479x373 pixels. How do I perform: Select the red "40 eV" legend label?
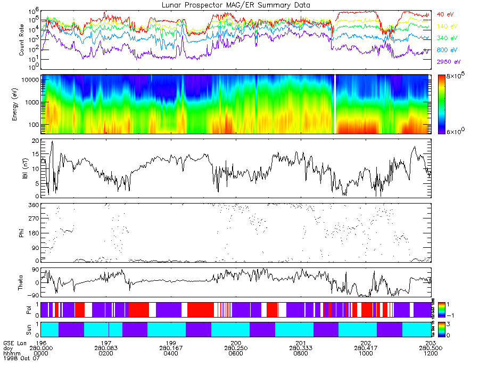[x=445, y=14]
